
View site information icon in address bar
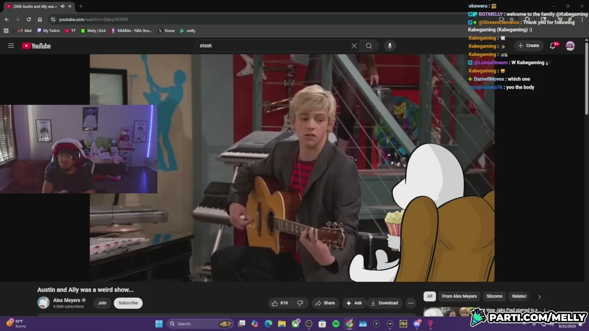(x=53, y=19)
